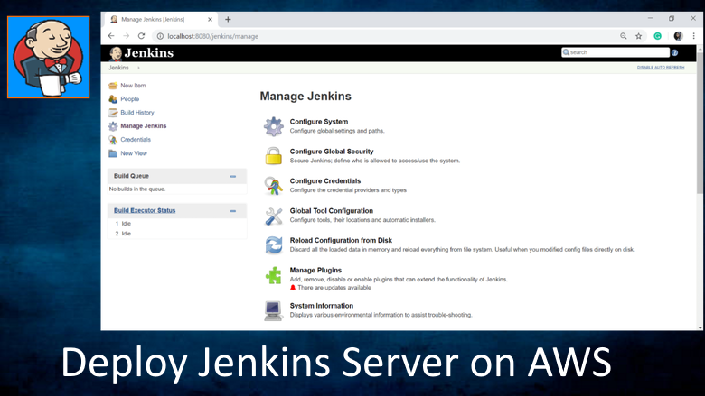This screenshot has width=705, height=396.
Task: Click the site information icon in address bar
Action: point(160,36)
